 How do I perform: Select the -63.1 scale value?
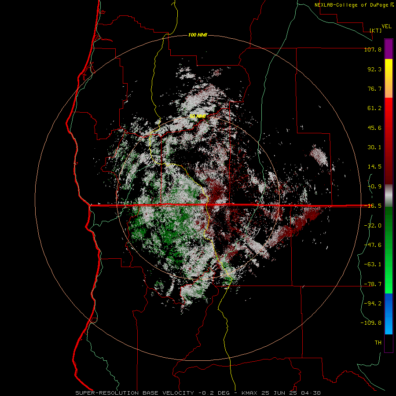pos(373,264)
